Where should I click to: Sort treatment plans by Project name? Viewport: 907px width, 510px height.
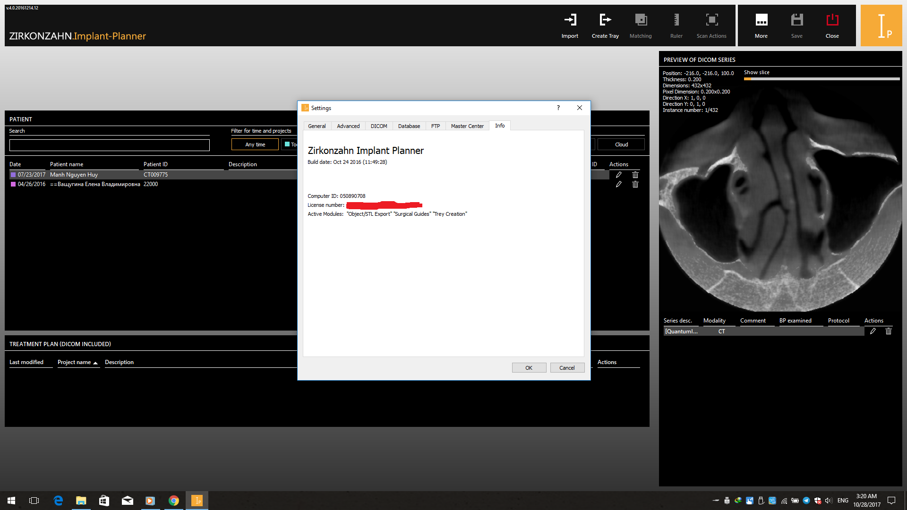click(78, 362)
